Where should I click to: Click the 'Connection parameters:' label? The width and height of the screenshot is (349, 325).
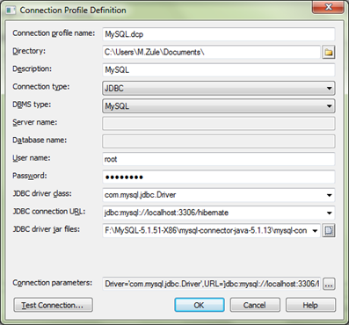pos(52,283)
